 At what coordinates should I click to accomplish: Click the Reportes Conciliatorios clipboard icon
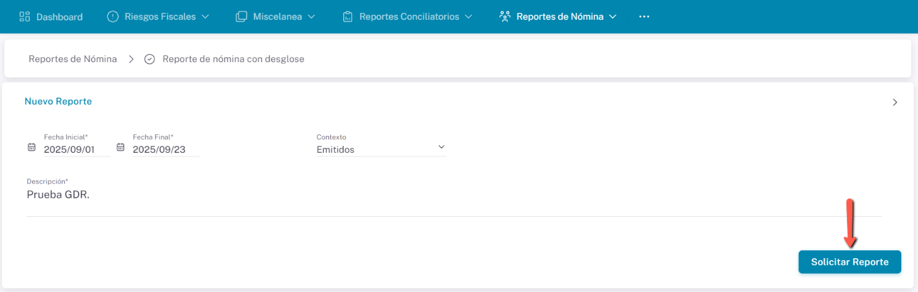(x=348, y=17)
